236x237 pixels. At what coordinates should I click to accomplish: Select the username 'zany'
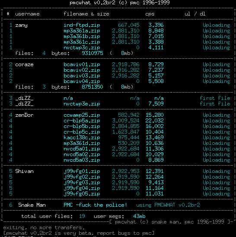coord(21,25)
